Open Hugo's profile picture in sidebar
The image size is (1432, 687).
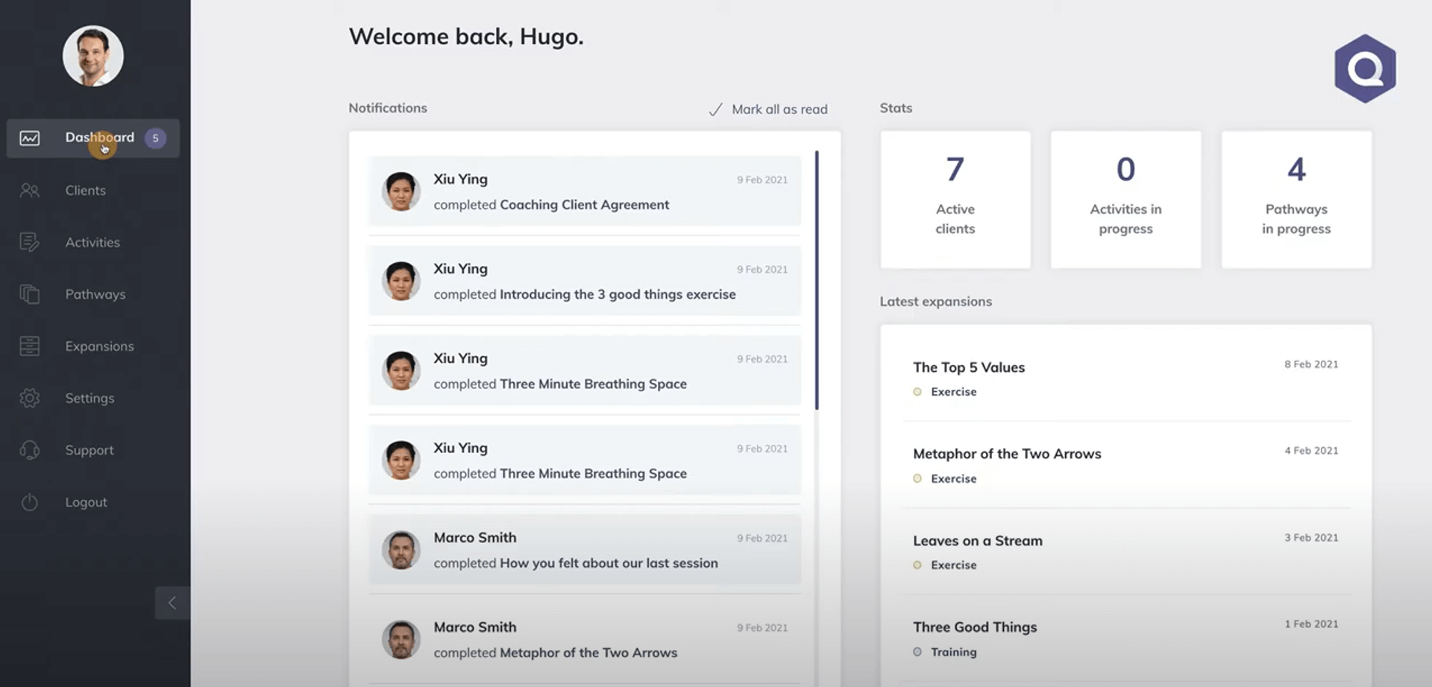tap(93, 56)
